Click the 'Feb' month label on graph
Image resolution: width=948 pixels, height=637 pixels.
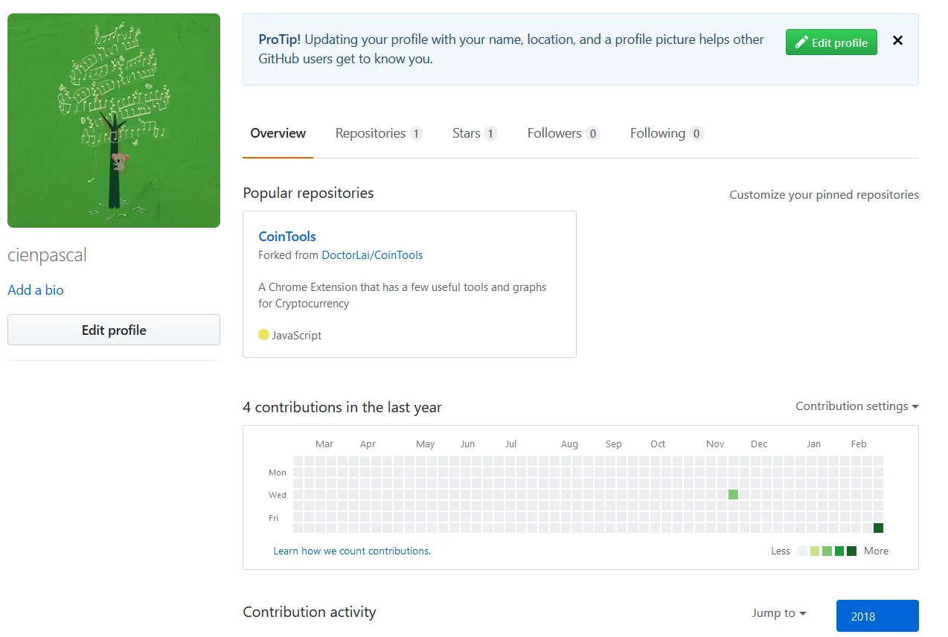[859, 444]
